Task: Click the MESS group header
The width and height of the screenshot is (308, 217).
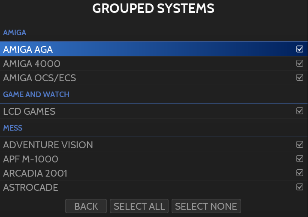Action: (x=13, y=128)
